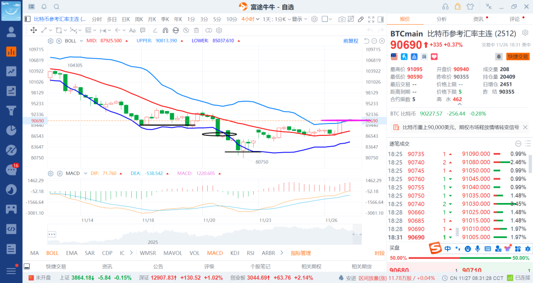Toggle the right side panel icon
This screenshot has height=283, width=533.
click(x=381, y=19)
